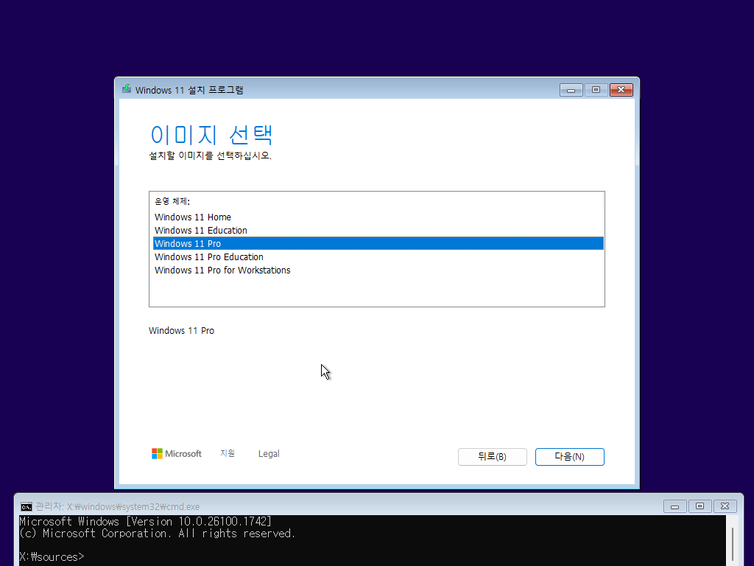The image size is (754, 566).
Task: Click the 다음(N) Next button
Action: coord(569,456)
